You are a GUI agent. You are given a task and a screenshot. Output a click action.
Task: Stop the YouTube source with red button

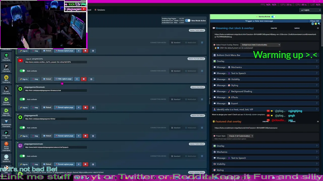coord(84,79)
